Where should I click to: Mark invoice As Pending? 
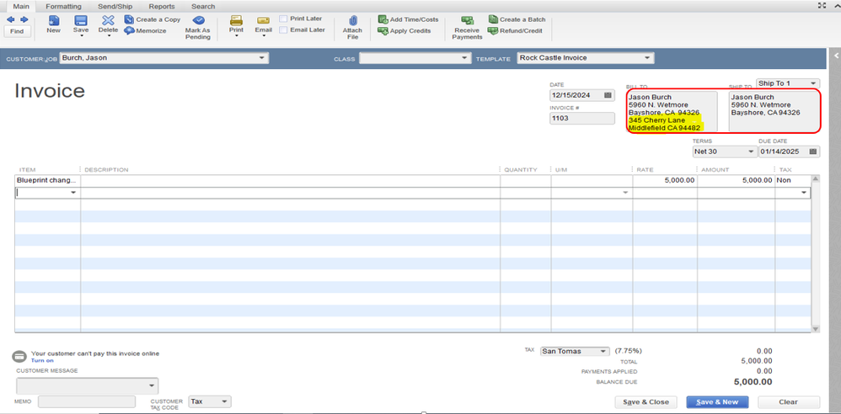click(198, 28)
